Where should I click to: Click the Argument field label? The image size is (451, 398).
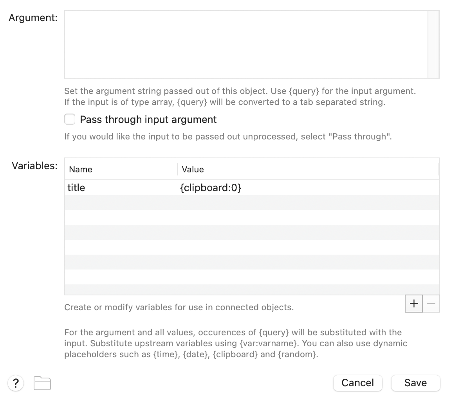pos(33,18)
